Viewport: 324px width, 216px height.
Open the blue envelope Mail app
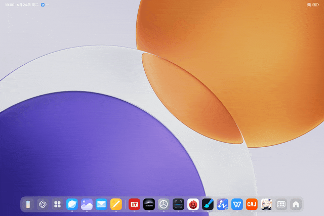(x=101, y=204)
